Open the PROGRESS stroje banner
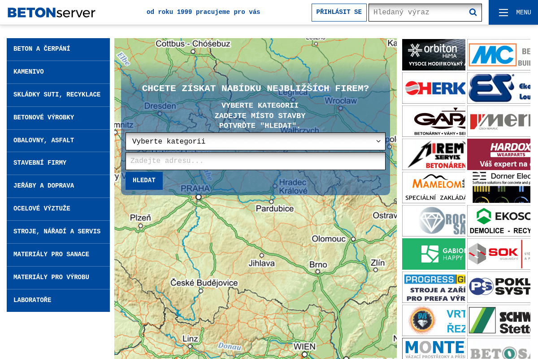 click(434, 287)
